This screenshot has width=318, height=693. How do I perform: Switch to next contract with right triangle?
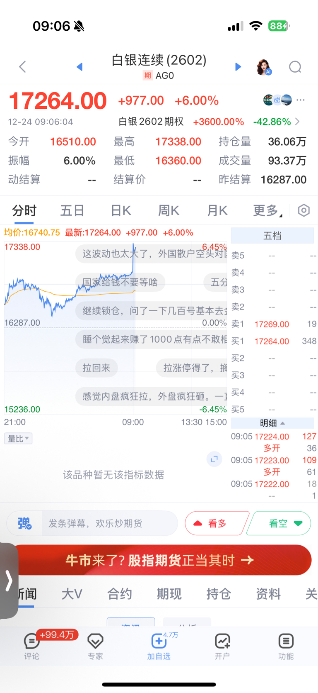[238, 67]
